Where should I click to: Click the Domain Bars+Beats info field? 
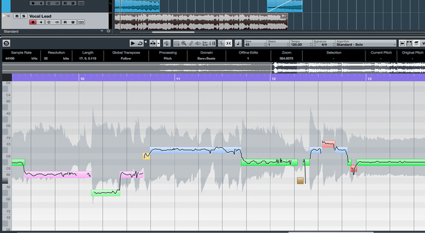pyautogui.click(x=206, y=56)
